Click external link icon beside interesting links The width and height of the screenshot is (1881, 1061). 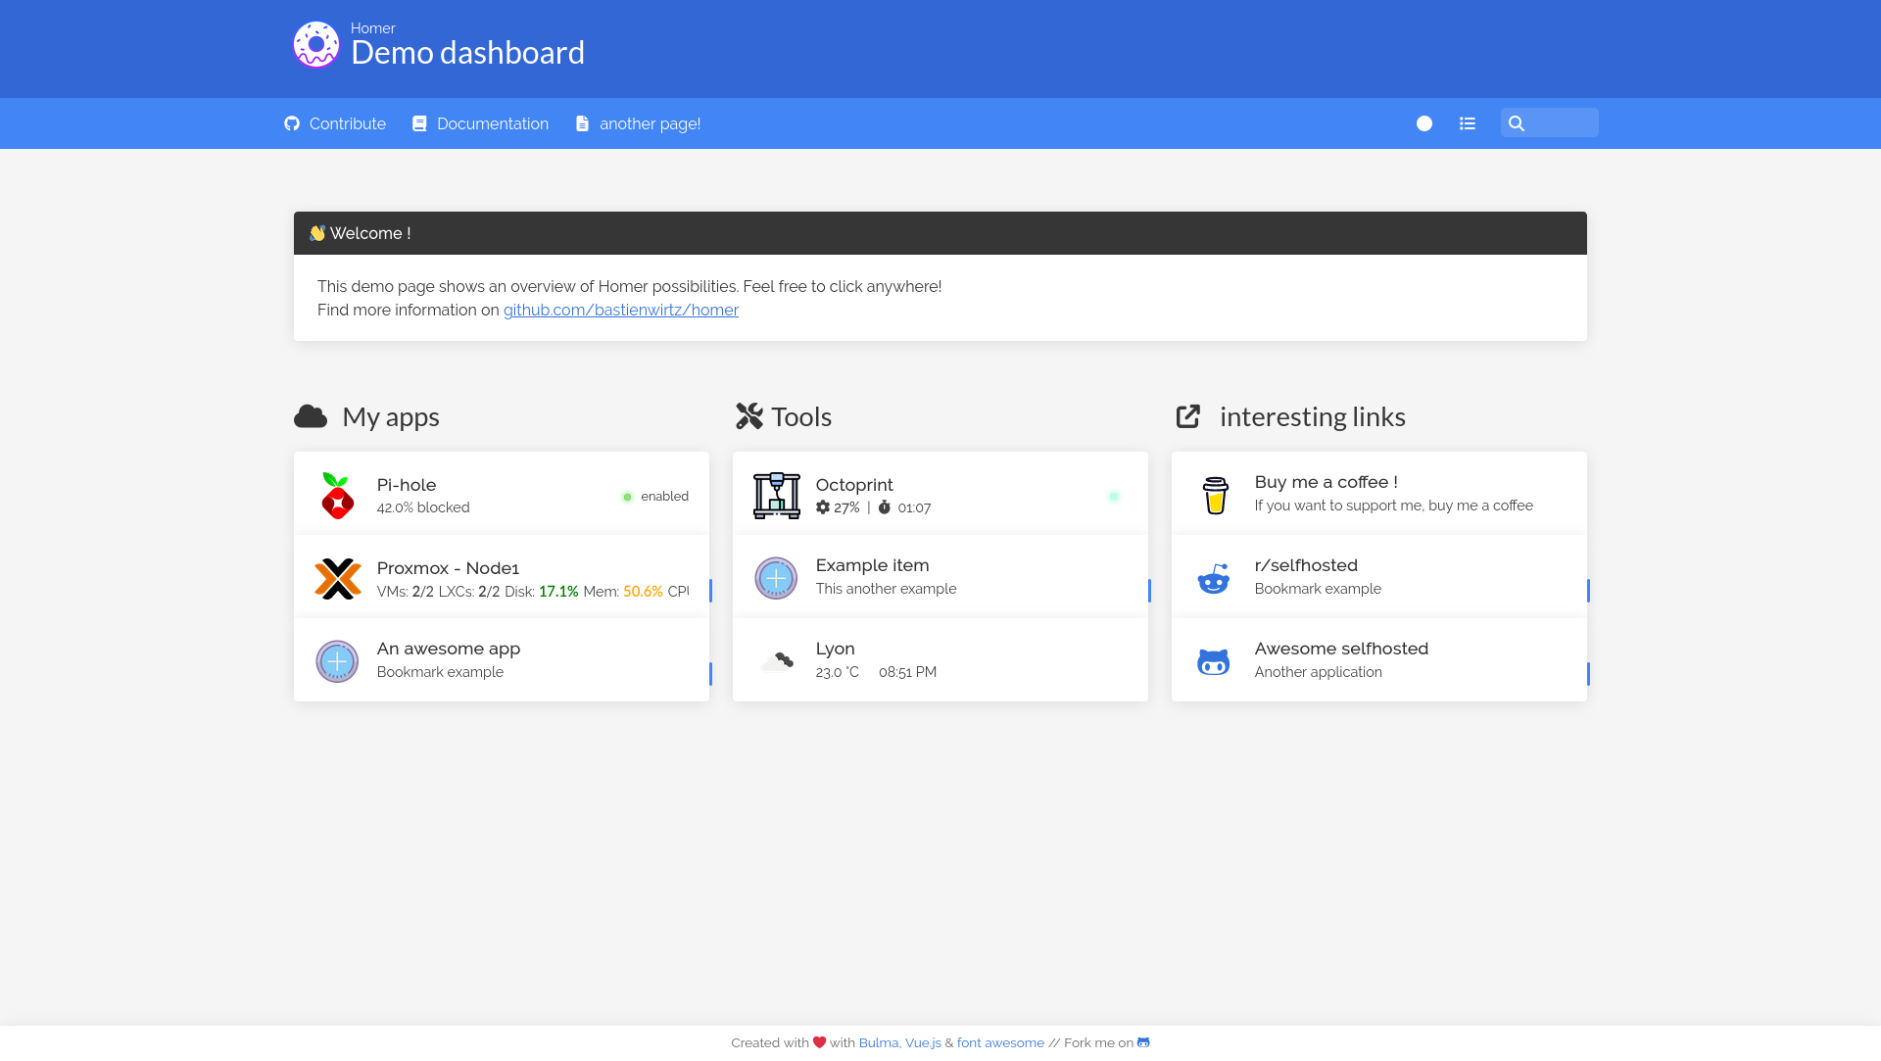[1188, 416]
